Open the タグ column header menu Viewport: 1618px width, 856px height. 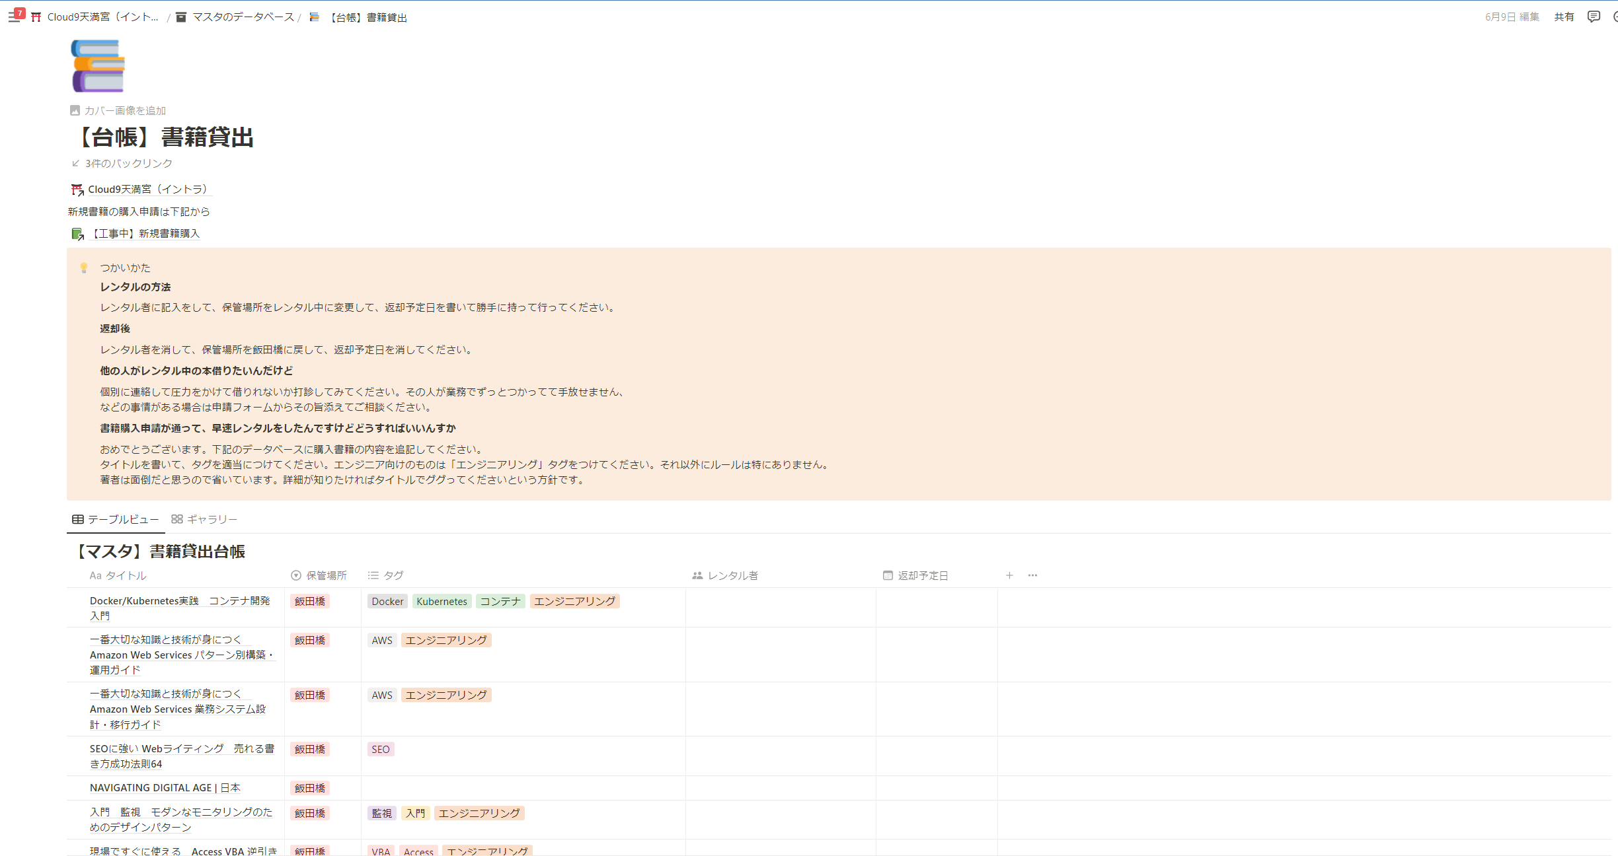click(386, 575)
